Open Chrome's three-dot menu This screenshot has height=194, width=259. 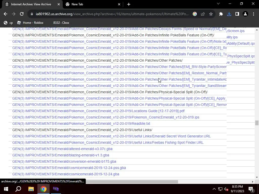(253, 14)
